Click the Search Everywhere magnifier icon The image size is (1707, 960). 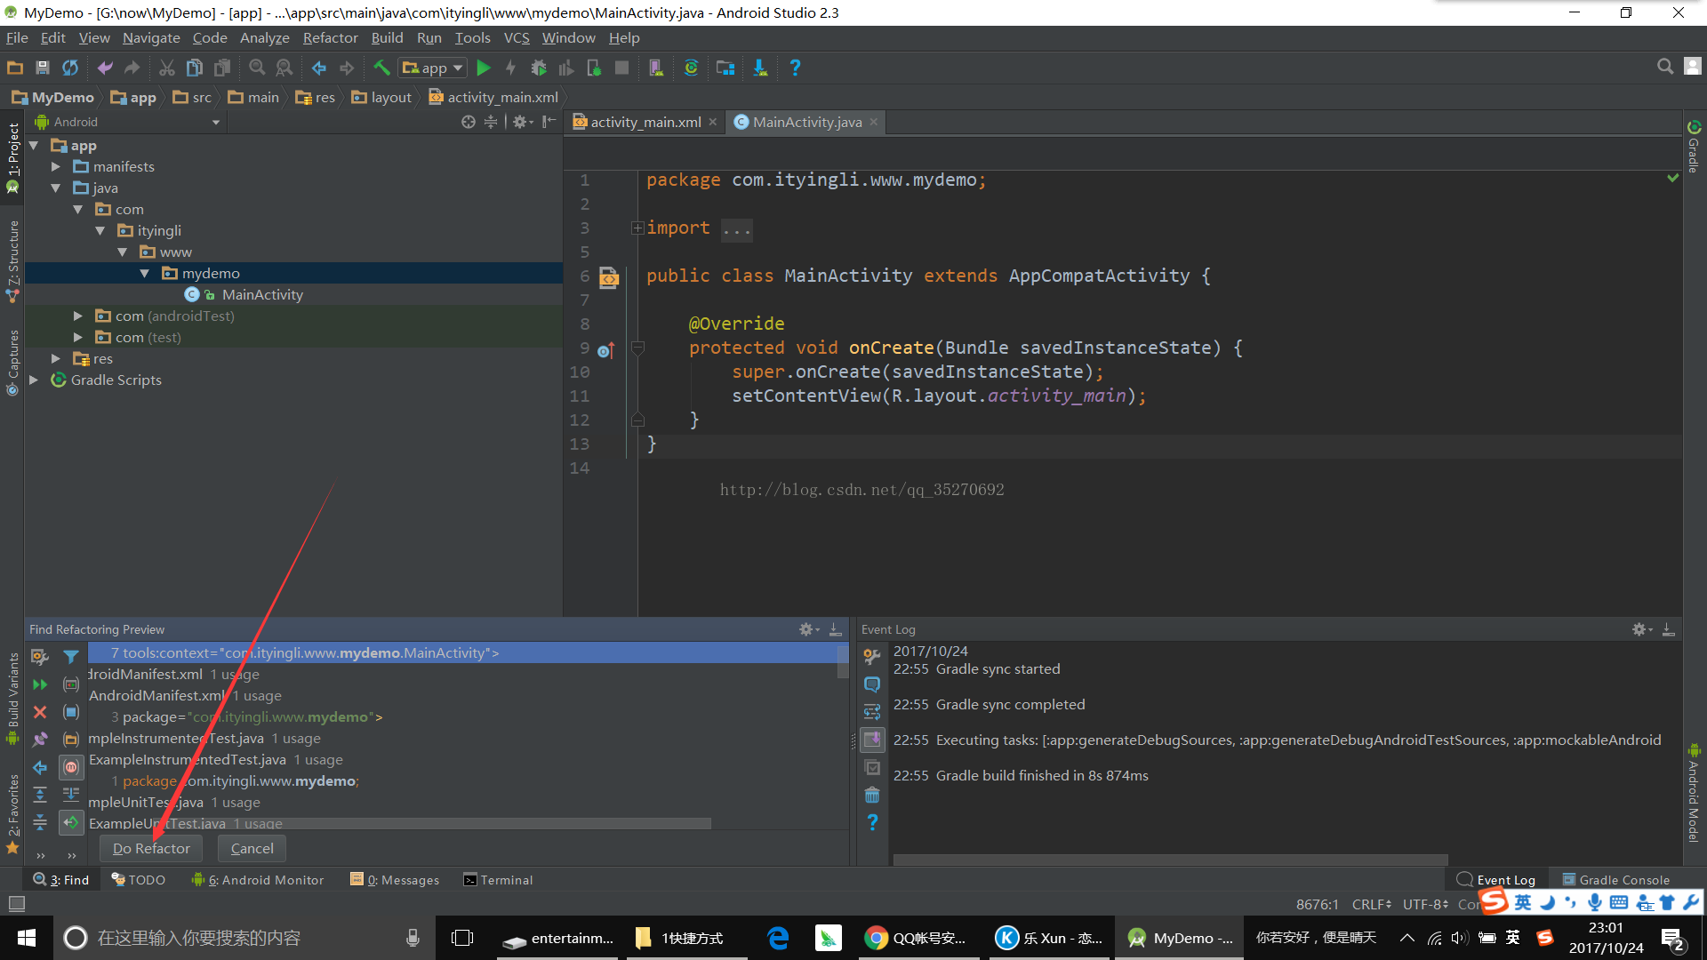(x=1665, y=67)
